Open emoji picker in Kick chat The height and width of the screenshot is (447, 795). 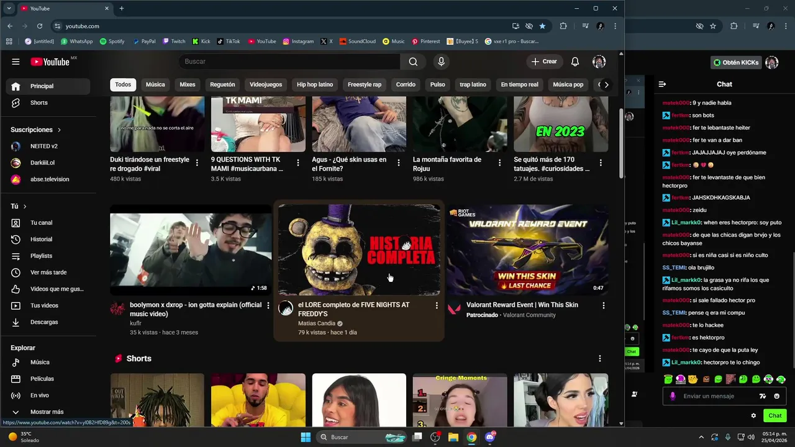pos(776,396)
